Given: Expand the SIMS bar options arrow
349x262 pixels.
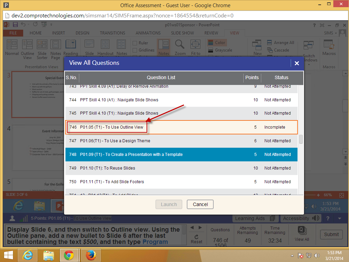Looking at the screenshot, I should [x=340, y=218].
